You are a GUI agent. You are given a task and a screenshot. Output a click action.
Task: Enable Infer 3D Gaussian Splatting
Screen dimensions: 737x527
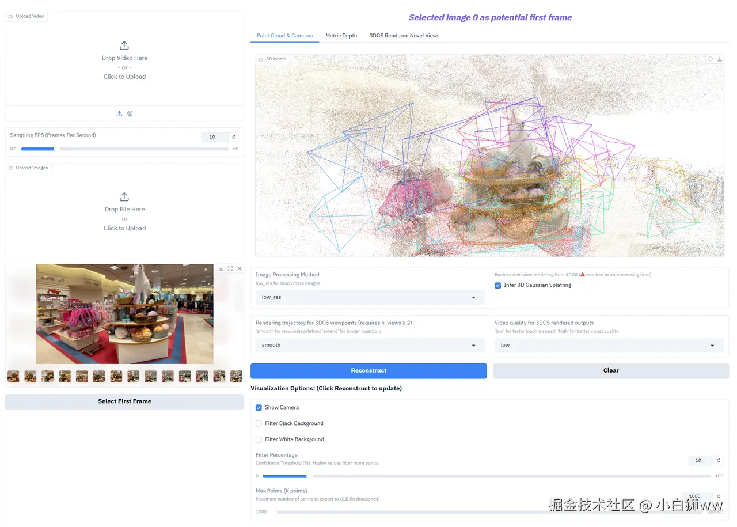pyautogui.click(x=497, y=285)
